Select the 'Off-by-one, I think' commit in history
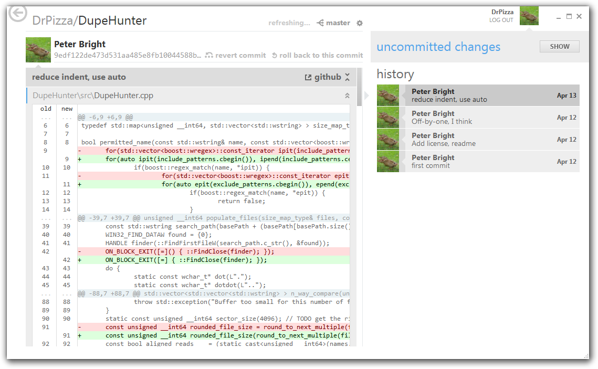Screen dimensions: 598x369 click(x=473, y=117)
